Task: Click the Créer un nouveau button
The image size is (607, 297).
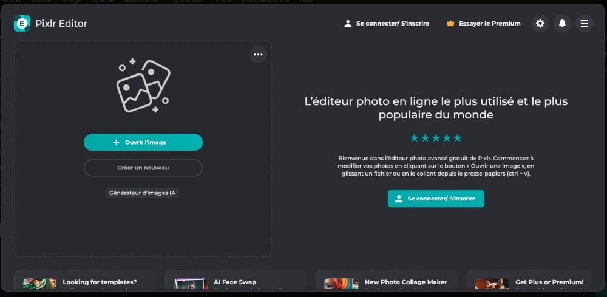Action: [143, 168]
